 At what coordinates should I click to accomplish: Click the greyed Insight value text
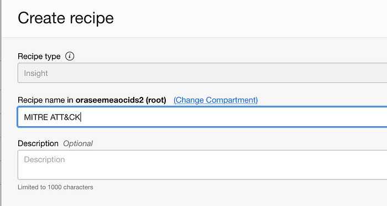click(36, 73)
